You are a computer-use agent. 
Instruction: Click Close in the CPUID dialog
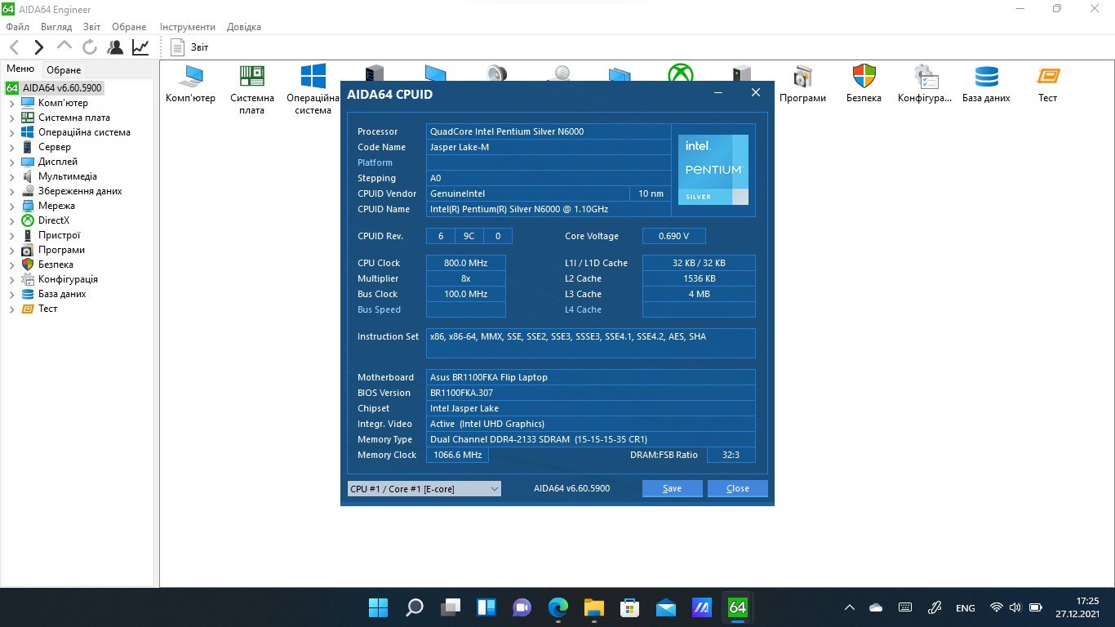(x=737, y=488)
